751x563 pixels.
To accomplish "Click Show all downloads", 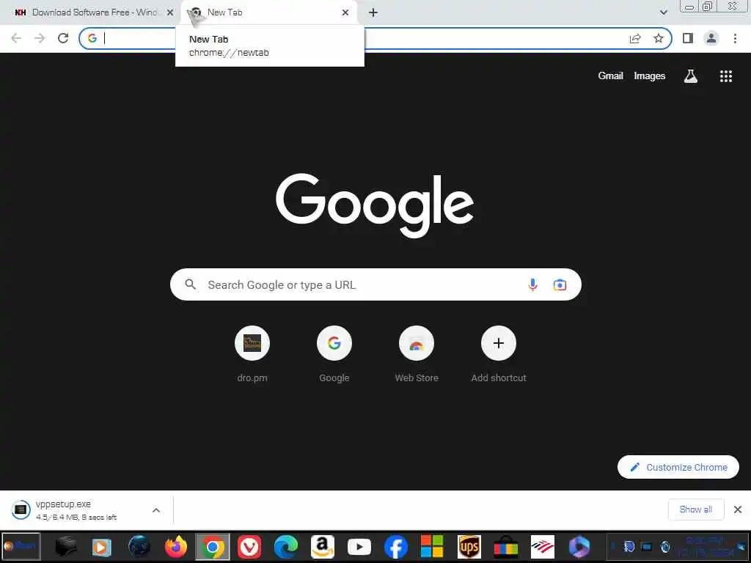I will (x=695, y=509).
